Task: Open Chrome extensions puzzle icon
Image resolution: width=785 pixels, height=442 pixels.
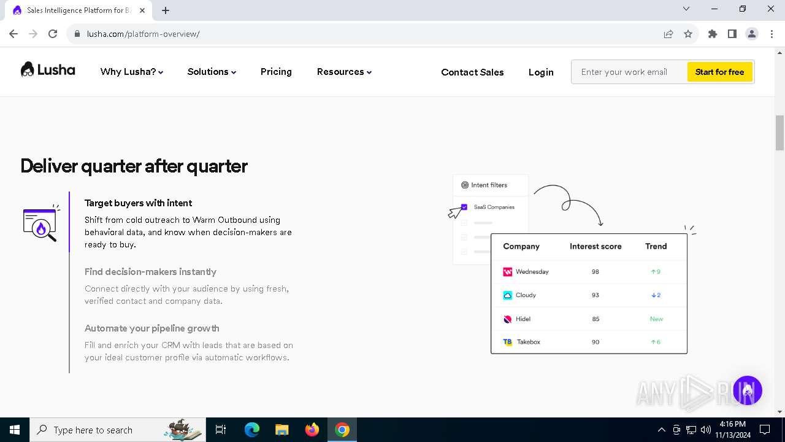Action: coord(713,34)
